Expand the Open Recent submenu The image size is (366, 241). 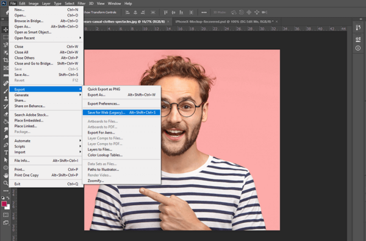click(46, 38)
